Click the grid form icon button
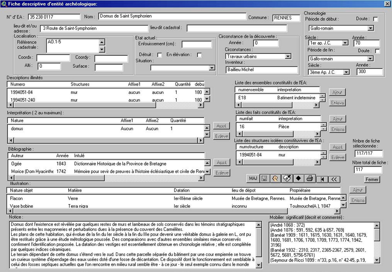The width and height of the screenshot is (392, 272). tap(264, 178)
